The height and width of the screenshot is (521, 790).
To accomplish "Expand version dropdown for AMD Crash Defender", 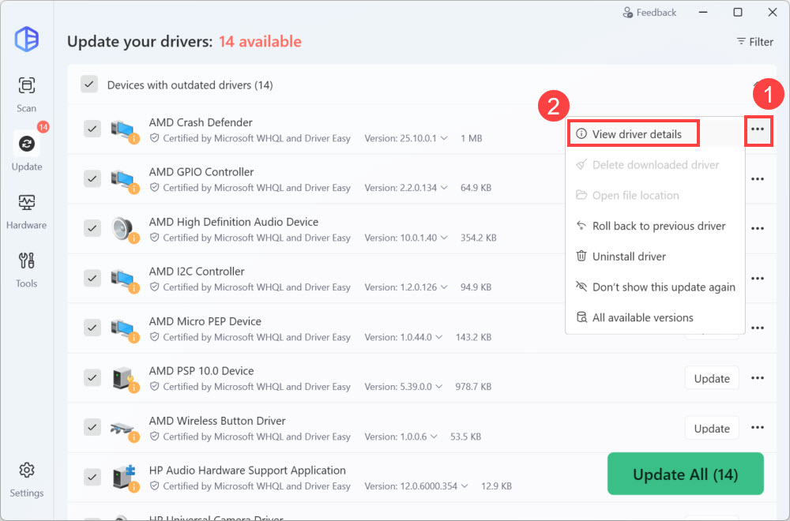I will (x=444, y=138).
